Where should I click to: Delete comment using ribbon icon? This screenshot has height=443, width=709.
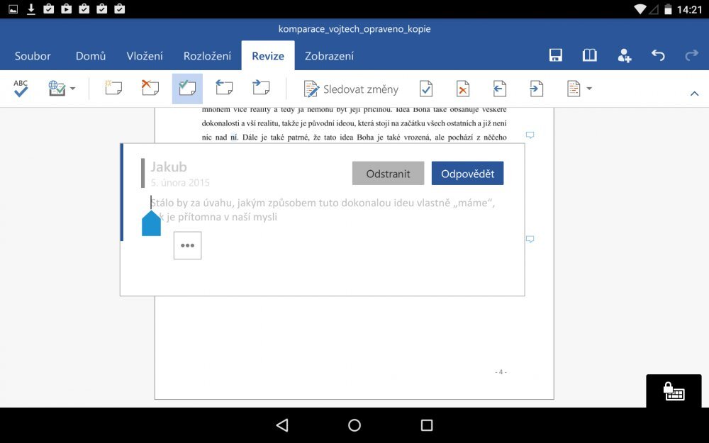tap(150, 89)
